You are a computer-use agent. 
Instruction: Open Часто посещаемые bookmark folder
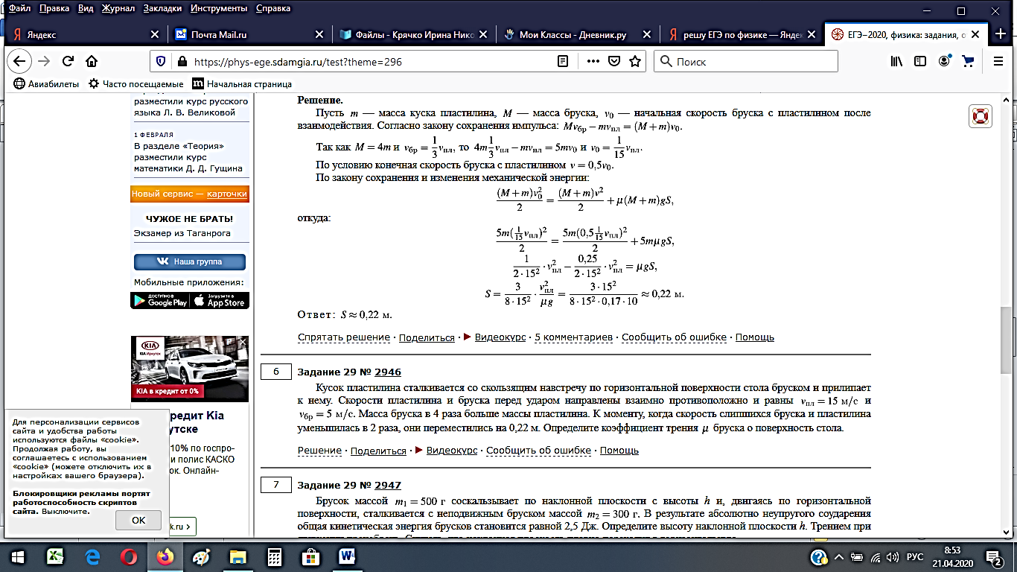pyautogui.click(x=136, y=84)
